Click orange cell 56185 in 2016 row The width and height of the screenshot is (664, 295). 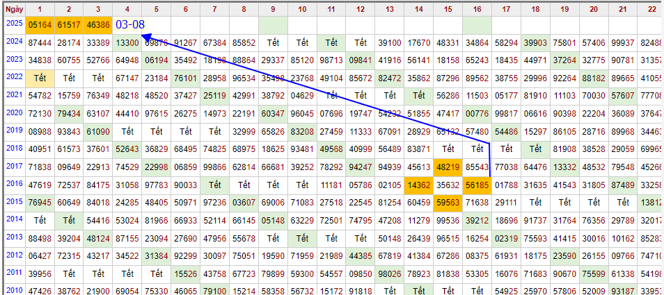477,185
